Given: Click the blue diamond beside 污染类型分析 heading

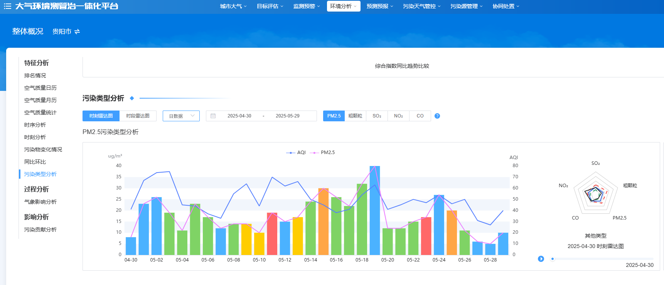Looking at the screenshot, I should pyautogui.click(x=132, y=98).
